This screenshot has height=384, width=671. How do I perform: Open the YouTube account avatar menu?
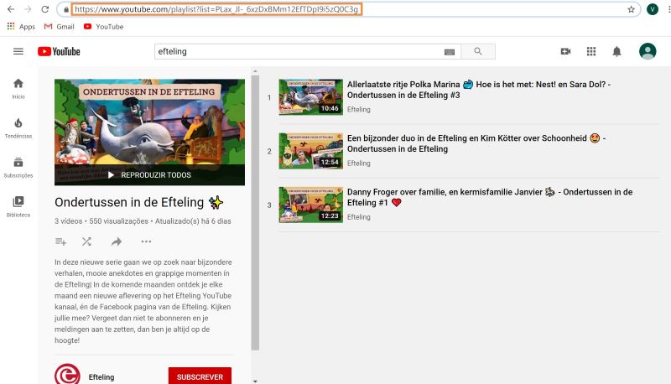point(648,51)
